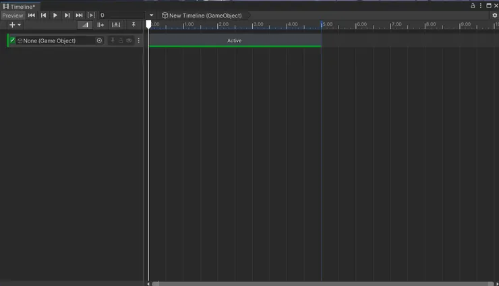Open the timeline selector dropdown arrow
This screenshot has height=286, width=499.
(x=152, y=16)
